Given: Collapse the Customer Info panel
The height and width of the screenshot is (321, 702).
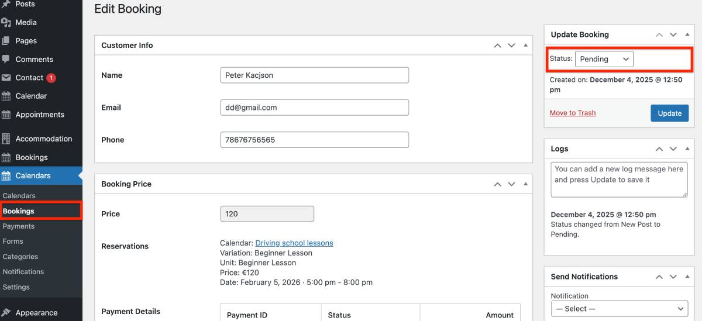Looking at the screenshot, I should coord(525,46).
